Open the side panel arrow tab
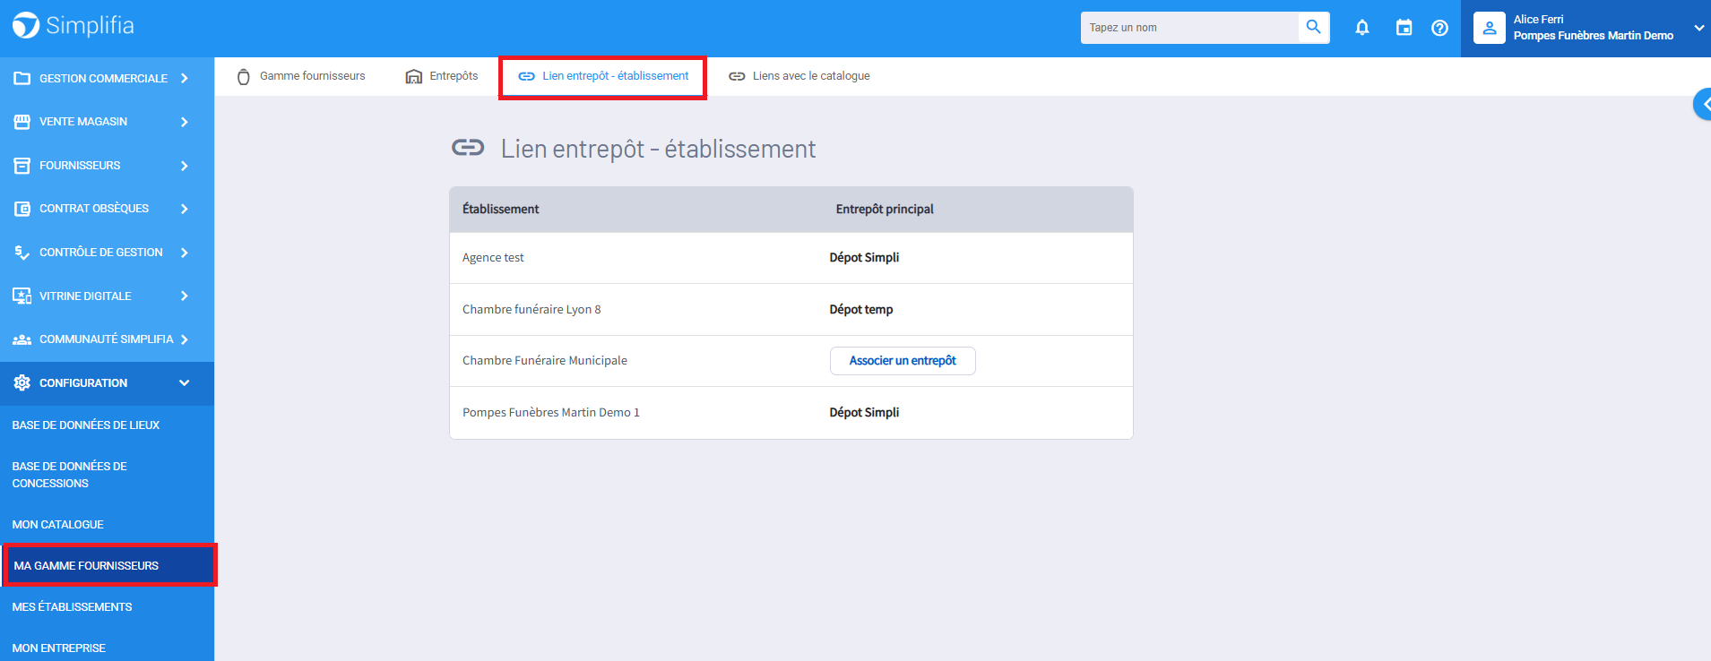The height and width of the screenshot is (661, 1711). (x=1702, y=104)
